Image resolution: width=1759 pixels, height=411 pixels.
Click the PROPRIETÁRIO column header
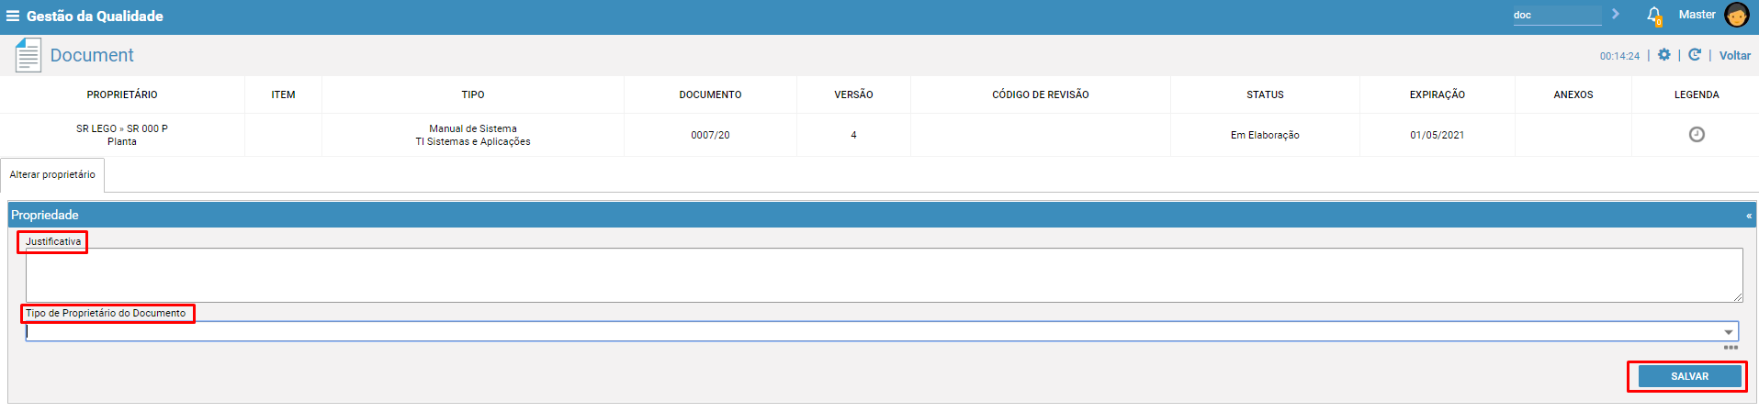click(122, 94)
